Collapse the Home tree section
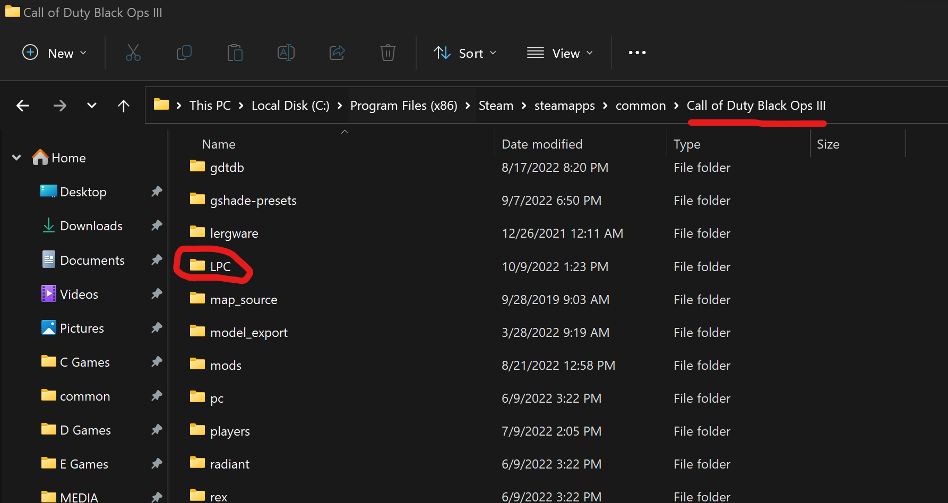 (x=16, y=158)
